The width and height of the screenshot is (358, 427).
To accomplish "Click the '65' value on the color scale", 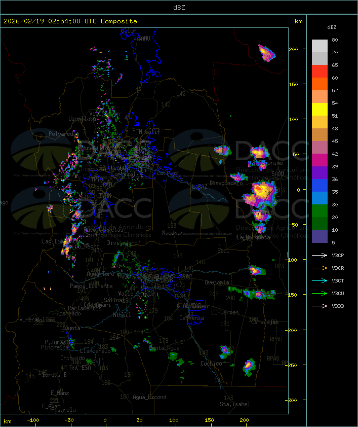I will 335,65.
